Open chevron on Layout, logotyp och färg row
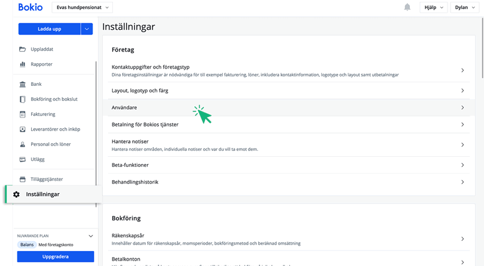Image resolution: width=484 pixels, height=266 pixels. point(462,91)
